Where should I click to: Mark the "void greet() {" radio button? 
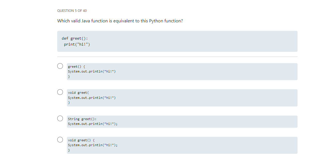pos(60,140)
